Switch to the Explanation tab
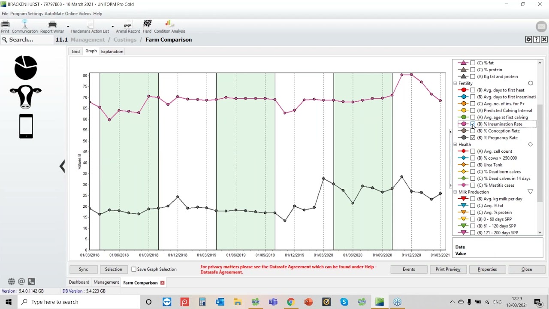This screenshot has height=309, width=549. (x=112, y=51)
